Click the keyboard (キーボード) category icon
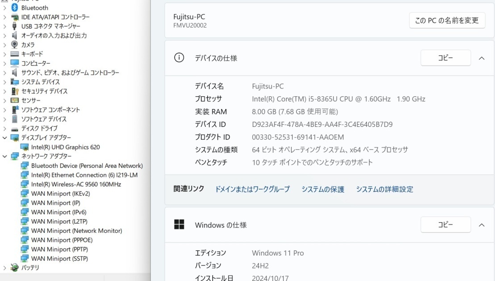 coord(15,54)
